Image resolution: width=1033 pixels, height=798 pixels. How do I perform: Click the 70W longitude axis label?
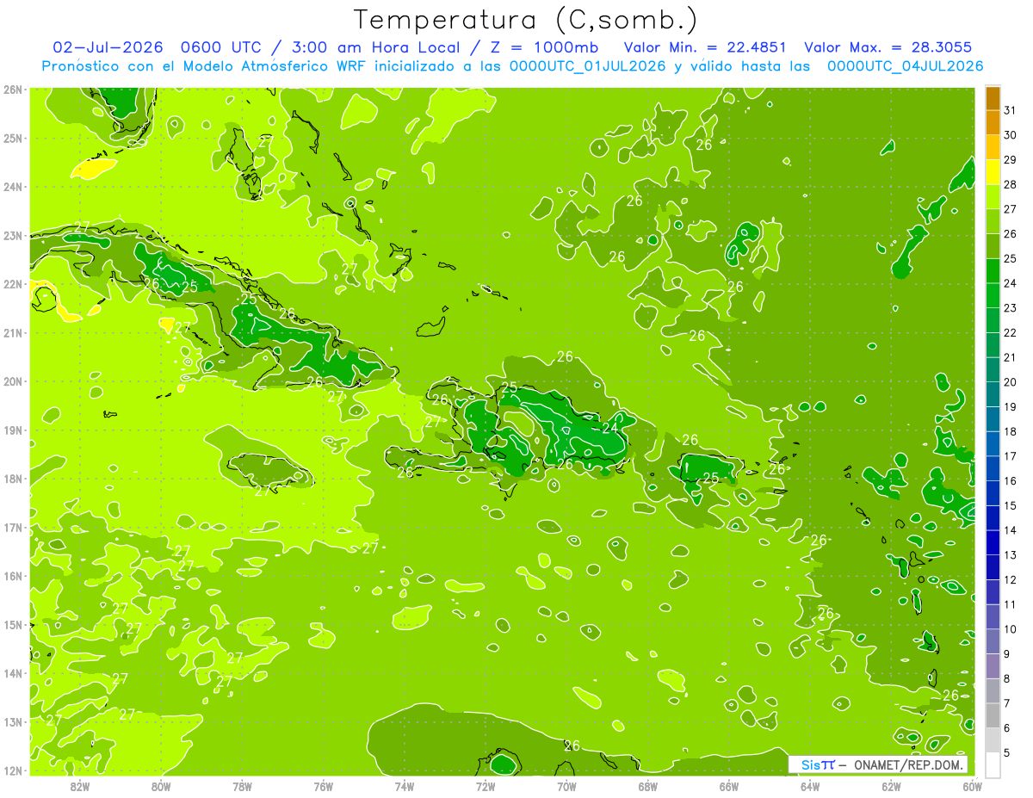click(x=566, y=786)
